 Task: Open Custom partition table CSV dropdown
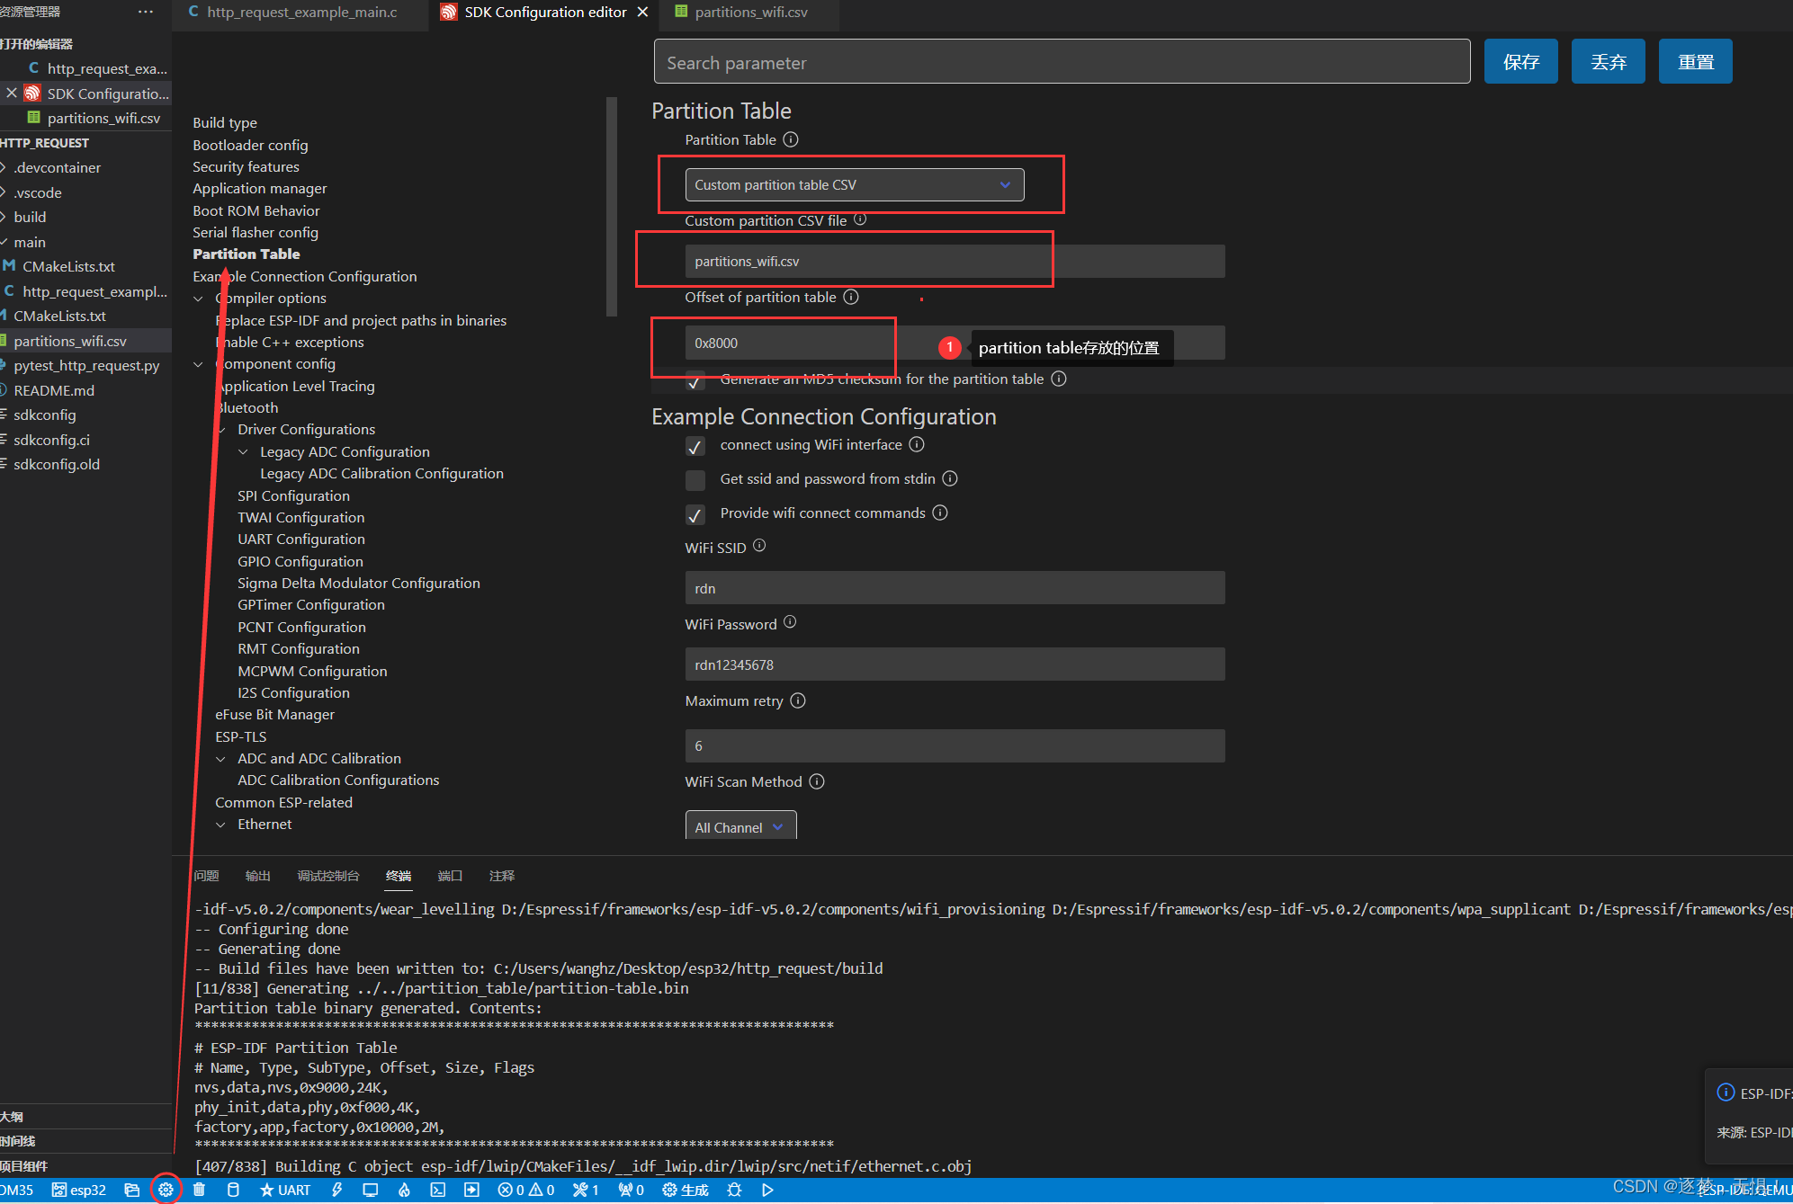click(x=853, y=185)
